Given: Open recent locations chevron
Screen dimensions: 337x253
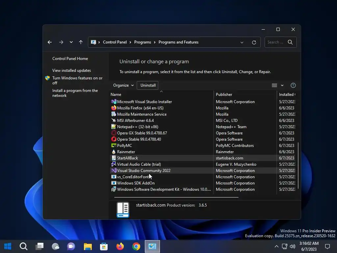Looking at the screenshot, I should click(x=71, y=42).
